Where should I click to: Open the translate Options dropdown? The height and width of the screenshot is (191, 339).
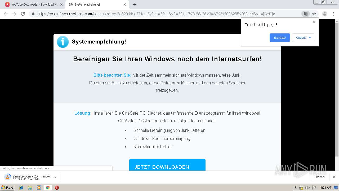tap(303, 38)
